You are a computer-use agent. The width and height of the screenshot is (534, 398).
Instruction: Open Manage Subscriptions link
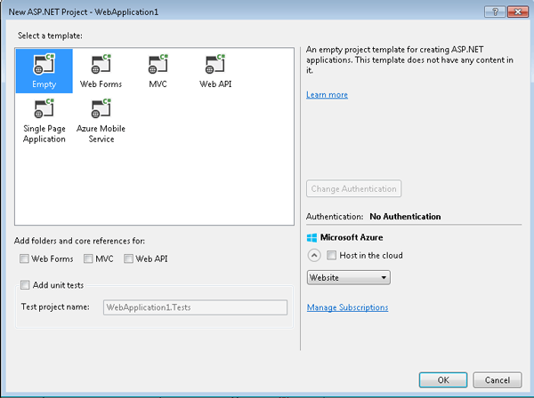[347, 307]
